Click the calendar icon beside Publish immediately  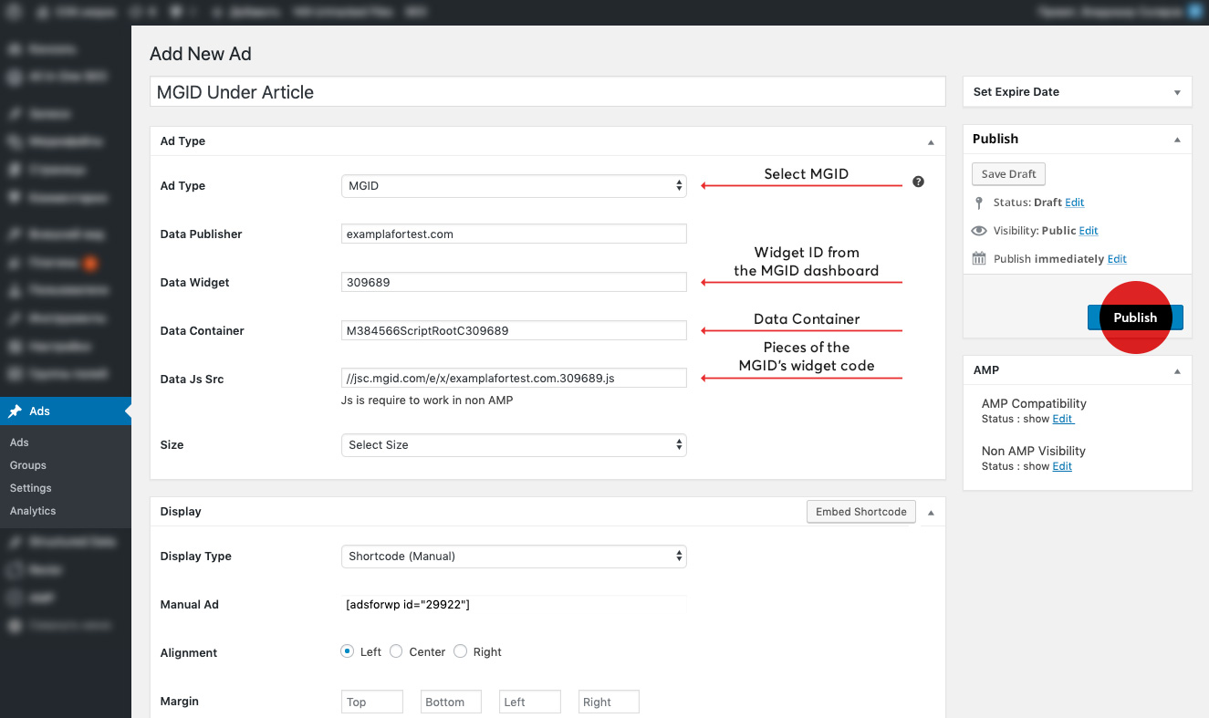pos(978,258)
